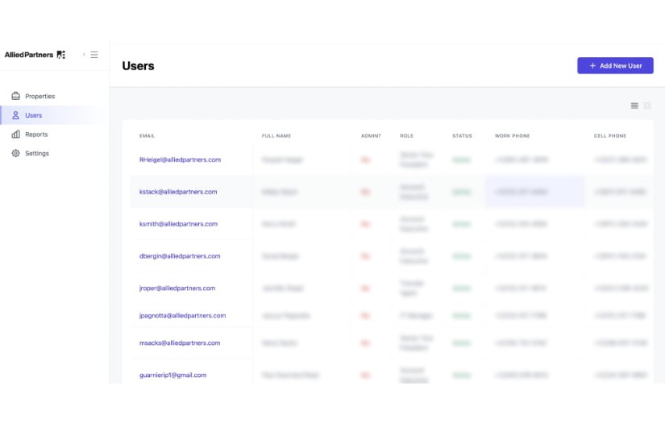Click the Users page heading
The image size is (665, 423).
point(139,66)
